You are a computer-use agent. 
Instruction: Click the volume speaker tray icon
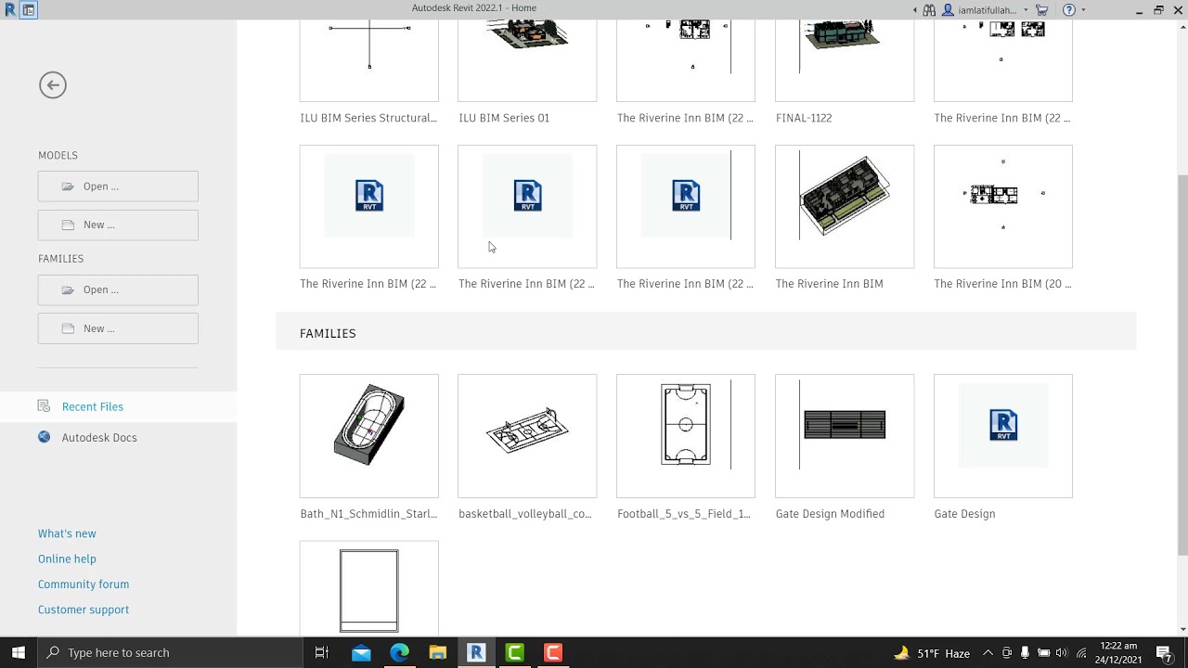click(x=1062, y=653)
